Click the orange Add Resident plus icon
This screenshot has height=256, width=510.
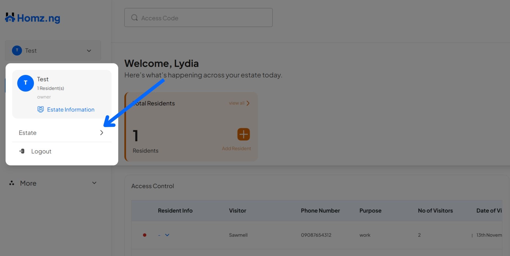click(x=243, y=134)
